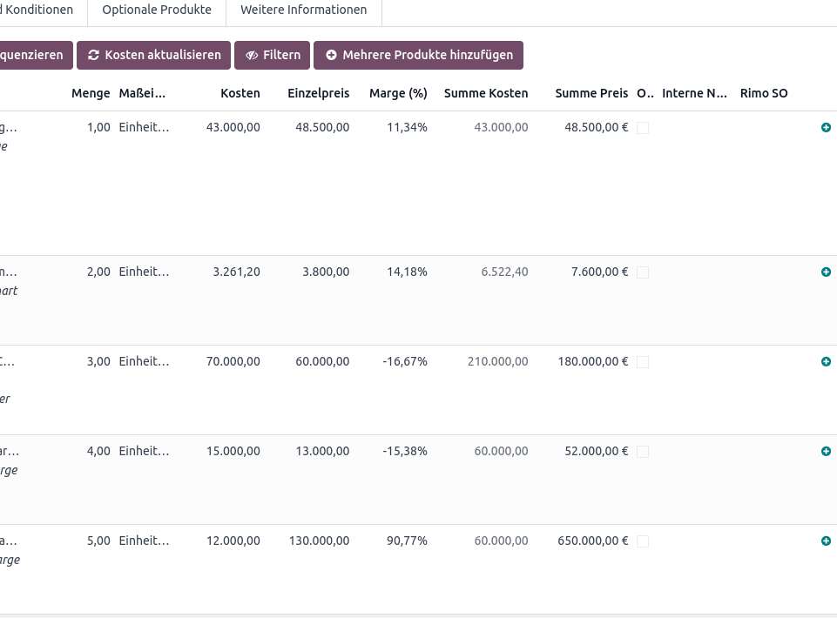The image size is (837, 618).
Task: Tick the optional checkbox on the 48.500,00 € line
Action: (x=643, y=128)
